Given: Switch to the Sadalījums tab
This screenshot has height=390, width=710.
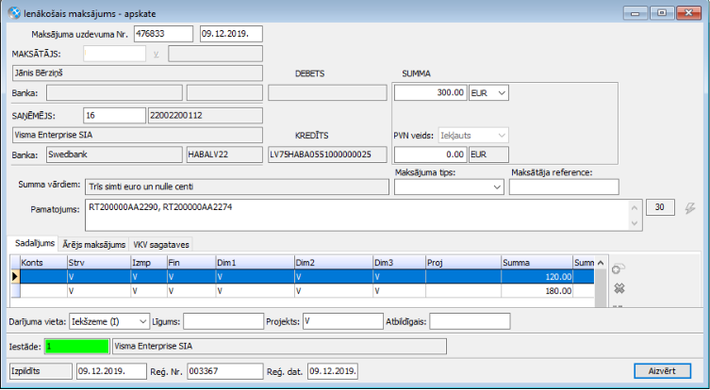Looking at the screenshot, I should click(34, 243).
